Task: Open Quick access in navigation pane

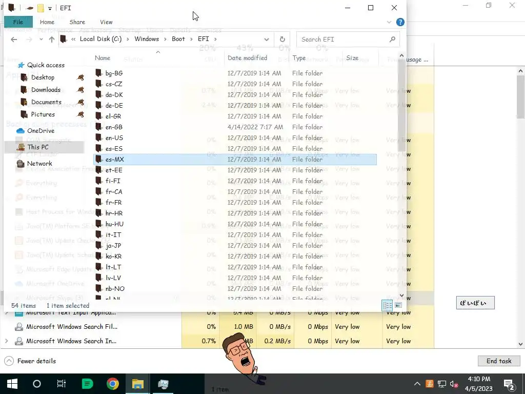Action: [46, 65]
